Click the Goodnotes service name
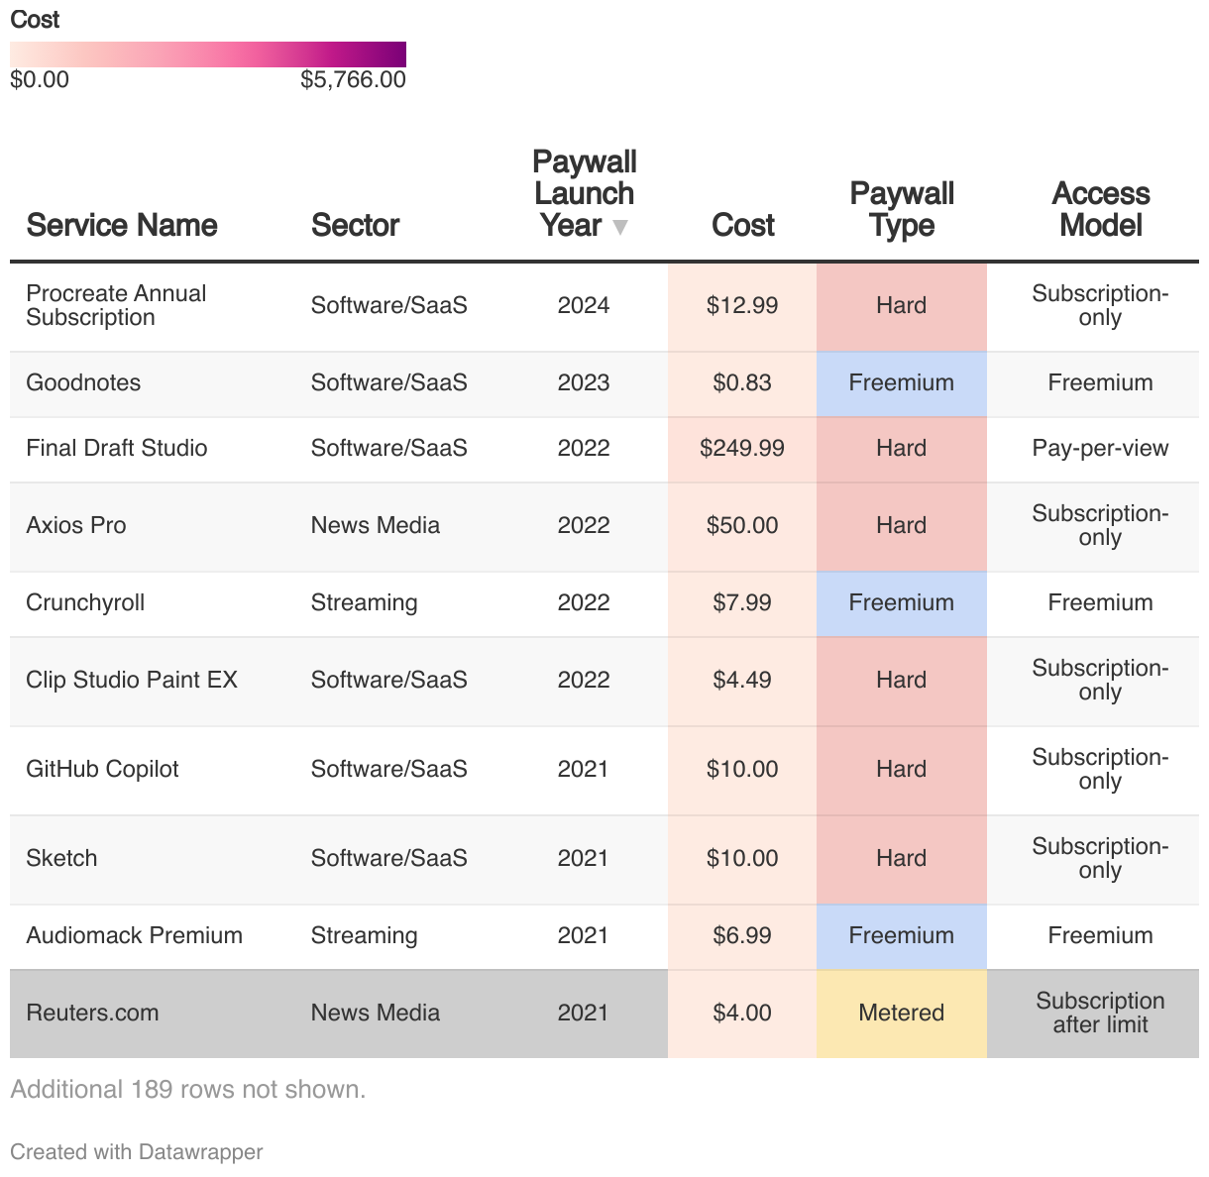1209x1177 pixels. pyautogui.click(x=83, y=382)
